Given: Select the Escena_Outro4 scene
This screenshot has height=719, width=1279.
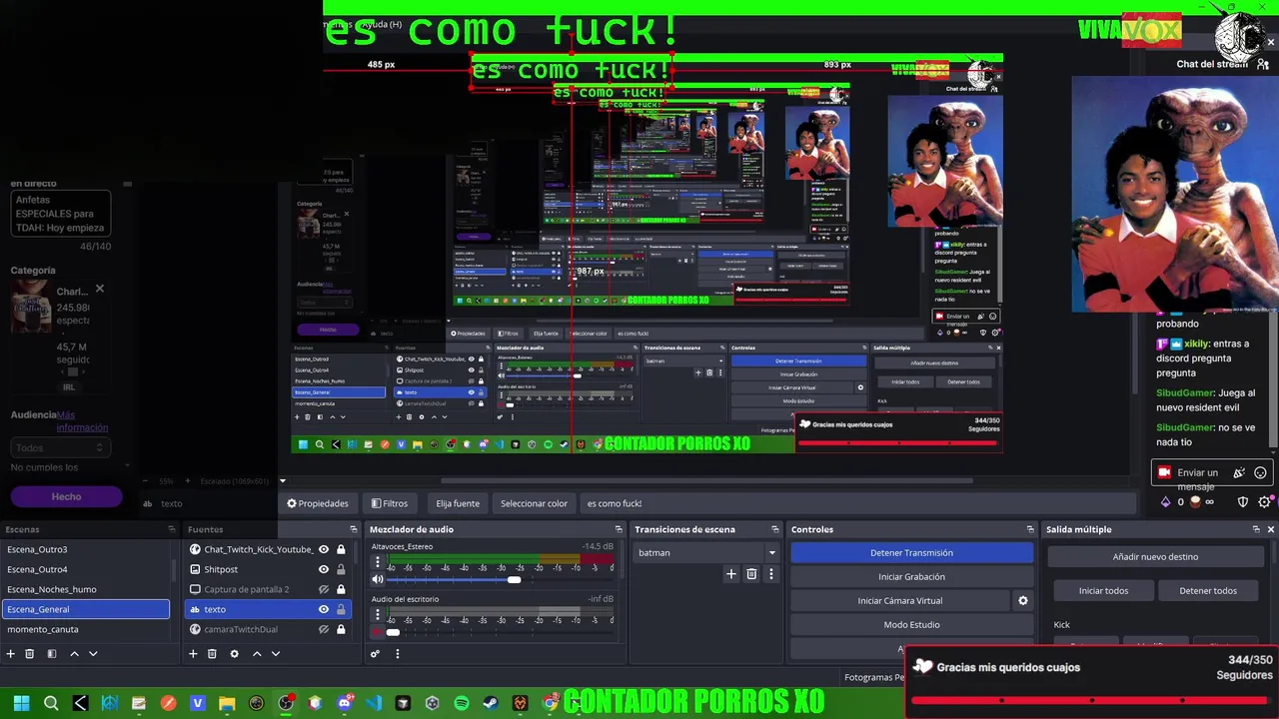Looking at the screenshot, I should tap(86, 569).
